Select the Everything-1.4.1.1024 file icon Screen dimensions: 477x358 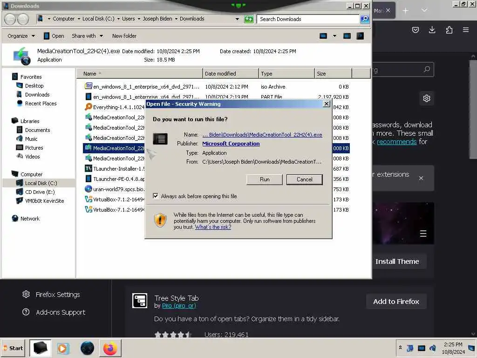[88, 107]
